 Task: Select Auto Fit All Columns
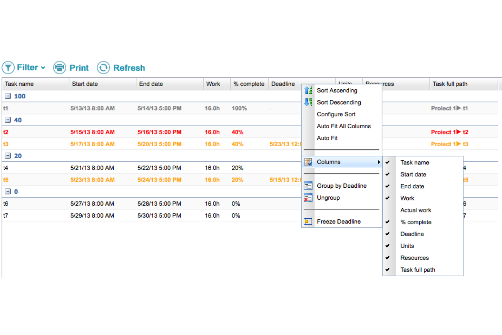344,126
